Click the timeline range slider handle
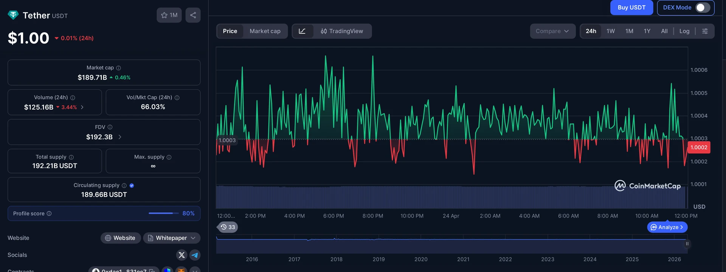This screenshot has width=726, height=272. (687, 244)
